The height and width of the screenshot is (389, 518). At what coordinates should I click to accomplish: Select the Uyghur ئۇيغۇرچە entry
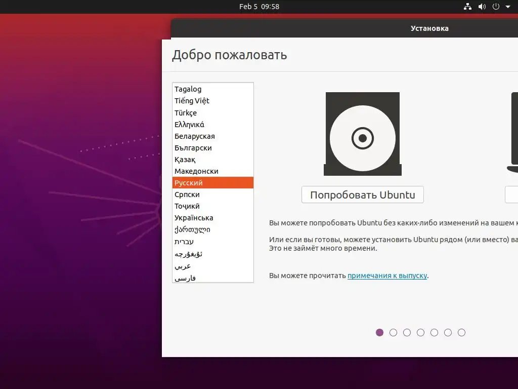213,254
